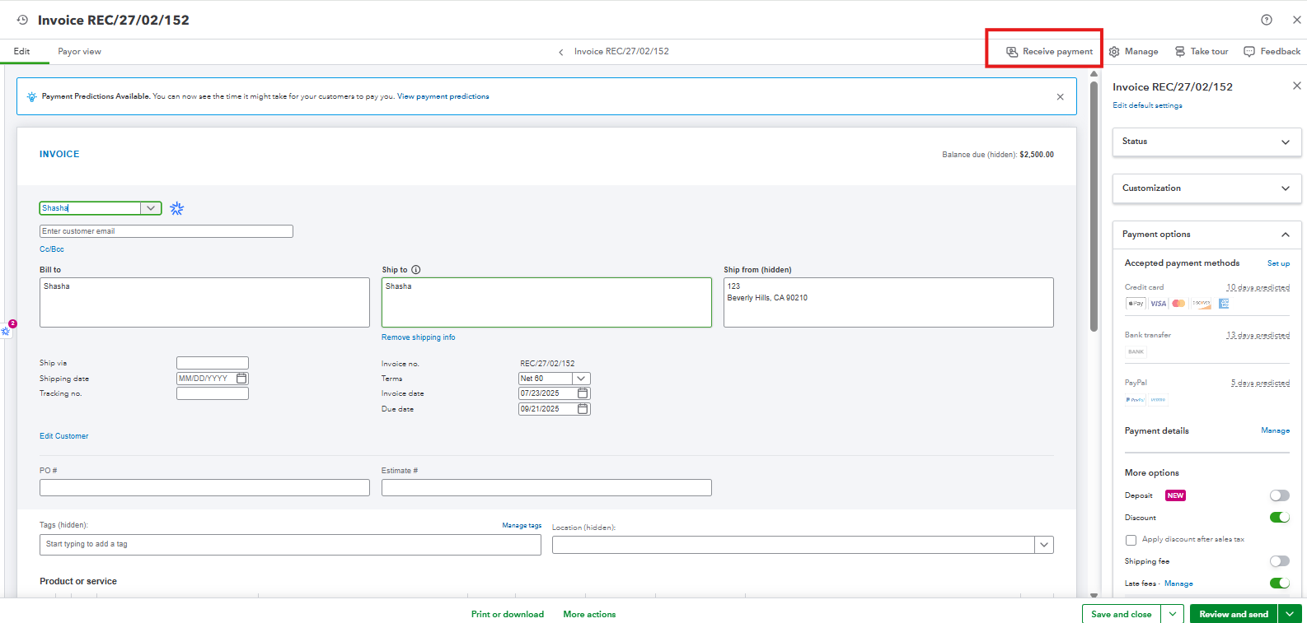Open the Shipping date calendar icon

coord(241,379)
